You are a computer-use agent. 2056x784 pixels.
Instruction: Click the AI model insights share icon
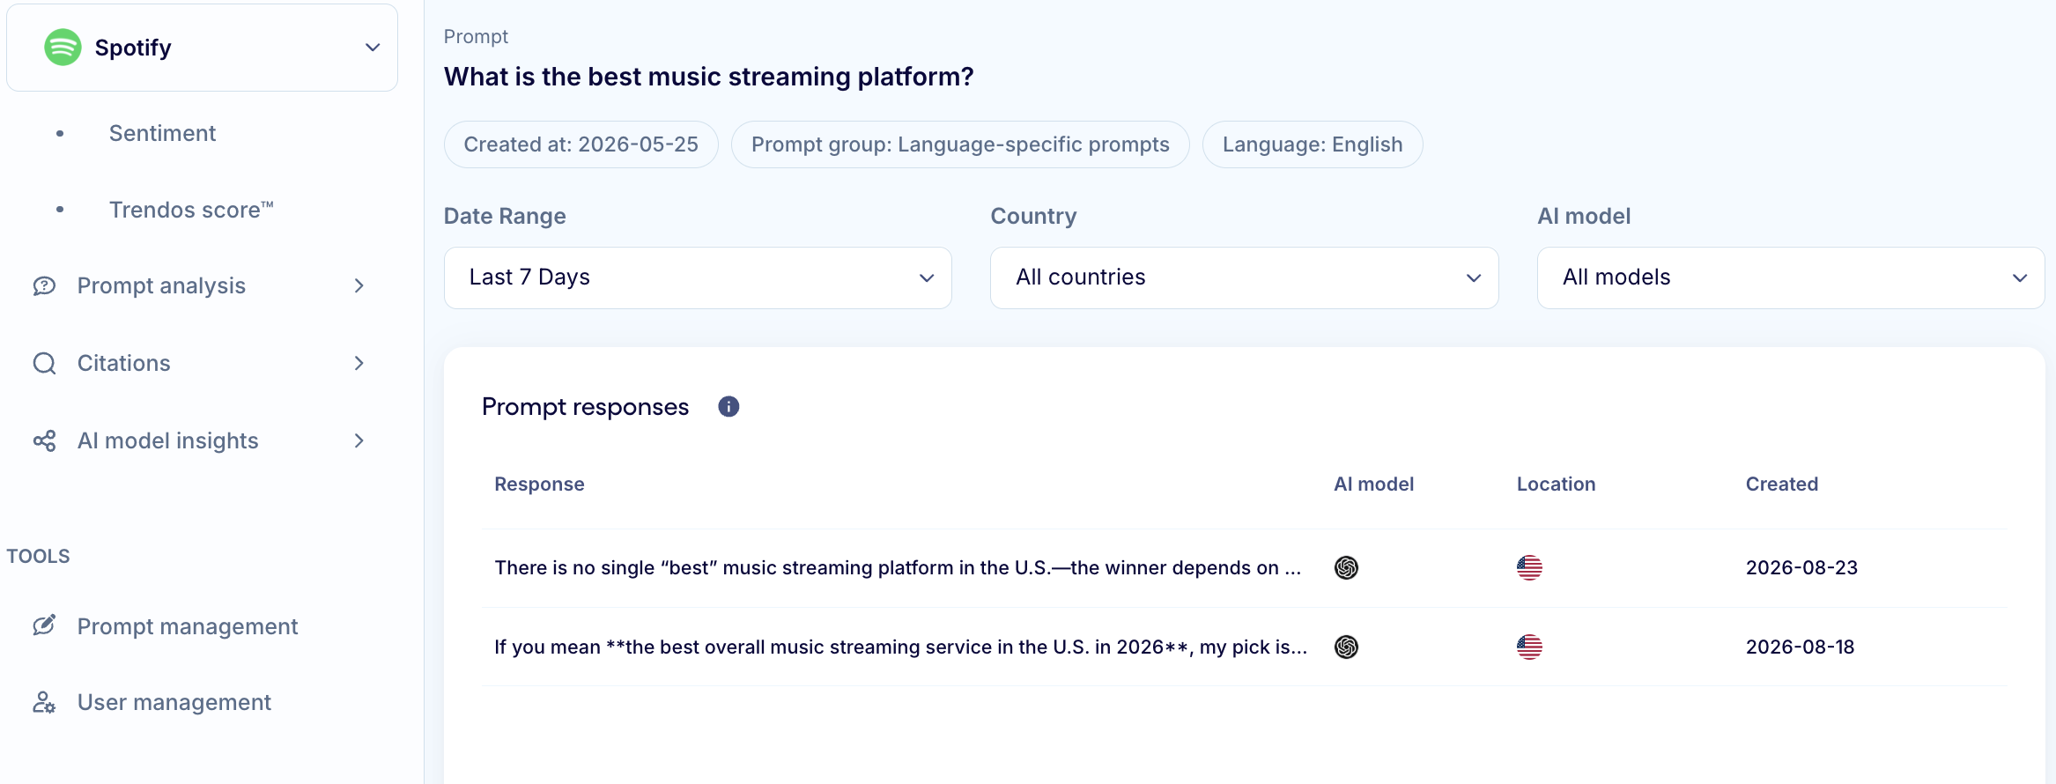pyautogui.click(x=44, y=440)
